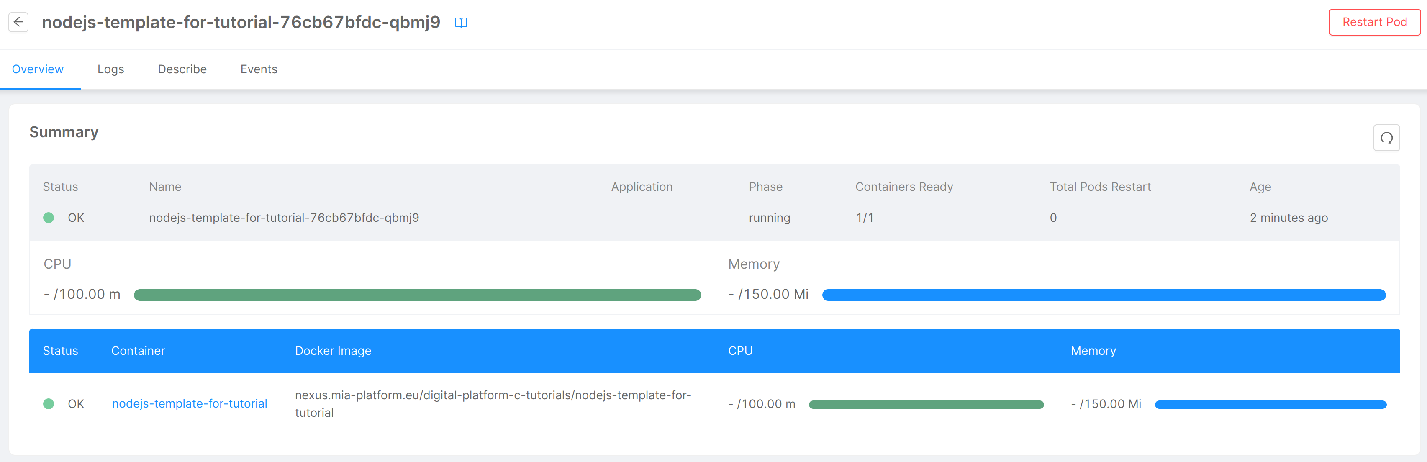Go to the Events tab
Viewport: 1427px width, 462px height.
tap(259, 69)
